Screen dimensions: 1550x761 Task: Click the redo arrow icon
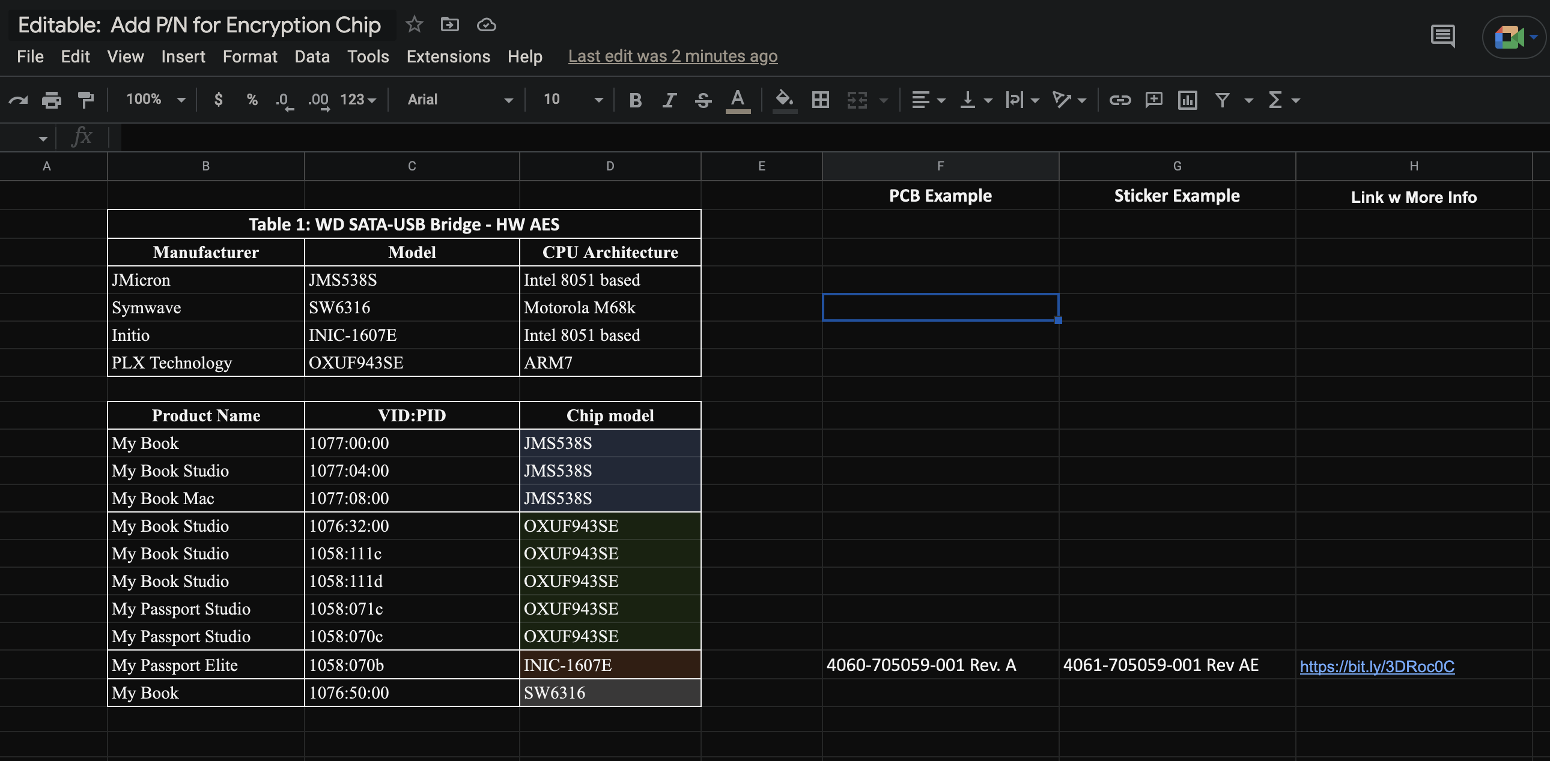pos(18,100)
